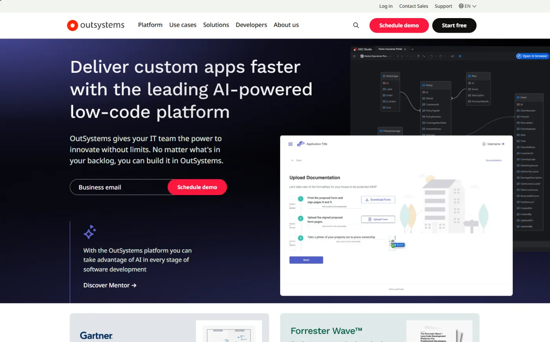Click the hamburger menu icon in app mockup
Viewport: 550px width, 342px height.
point(290,144)
